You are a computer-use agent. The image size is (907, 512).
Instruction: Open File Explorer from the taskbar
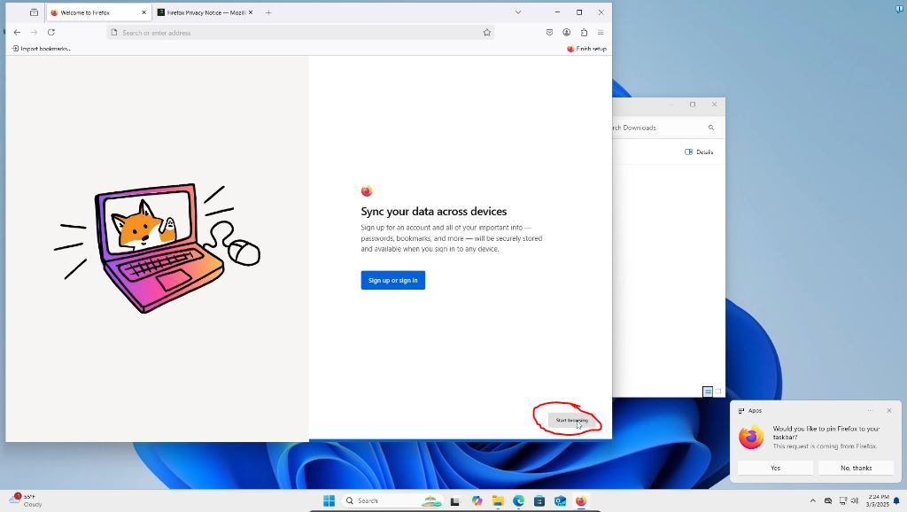coord(498,500)
